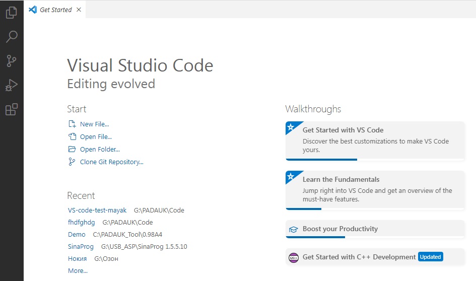The height and width of the screenshot is (281, 476).
Task: Open the Search view icon
Action: tap(11, 37)
